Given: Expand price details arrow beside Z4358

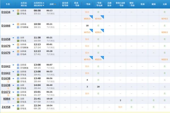Looking at the screenshot, I should [13, 106].
